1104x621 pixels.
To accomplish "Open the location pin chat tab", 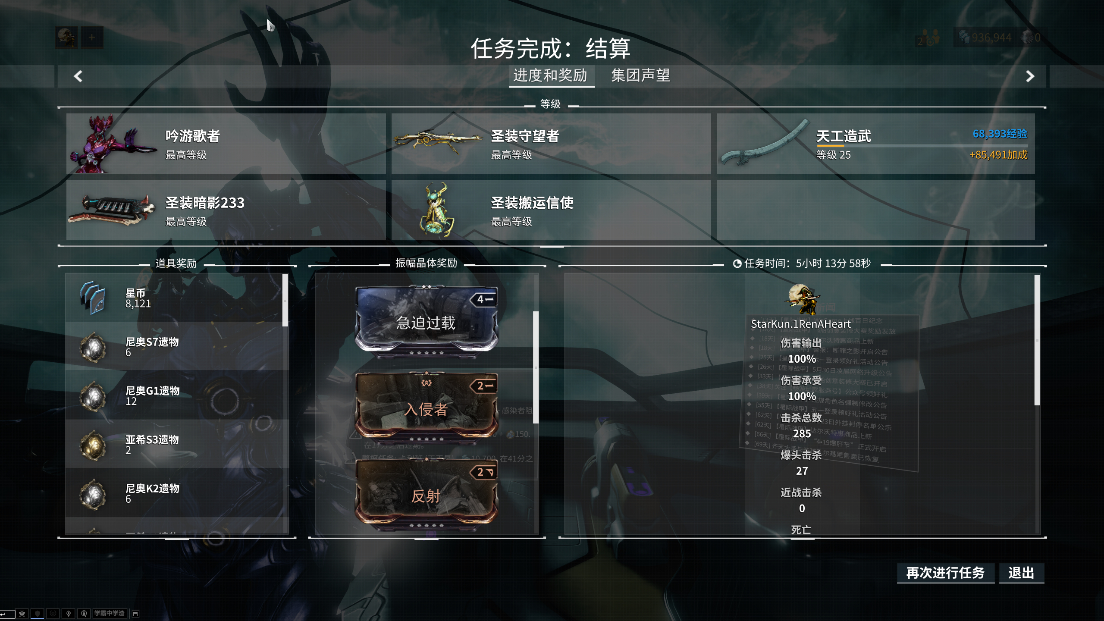I will click(x=68, y=613).
